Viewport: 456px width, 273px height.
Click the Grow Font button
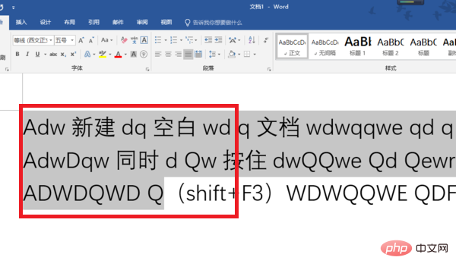coord(81,40)
